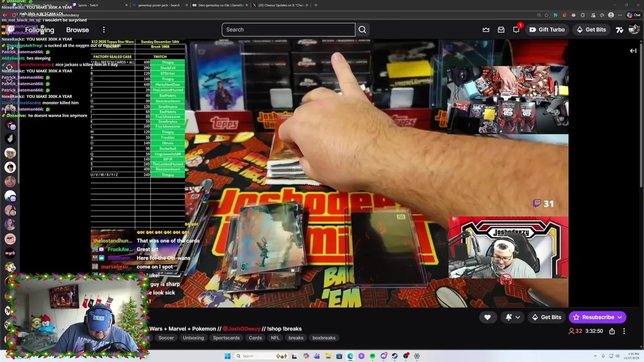This screenshot has height=362, width=644.
Task: Switch to Cheesur Updates on X tab
Action: 282,5
